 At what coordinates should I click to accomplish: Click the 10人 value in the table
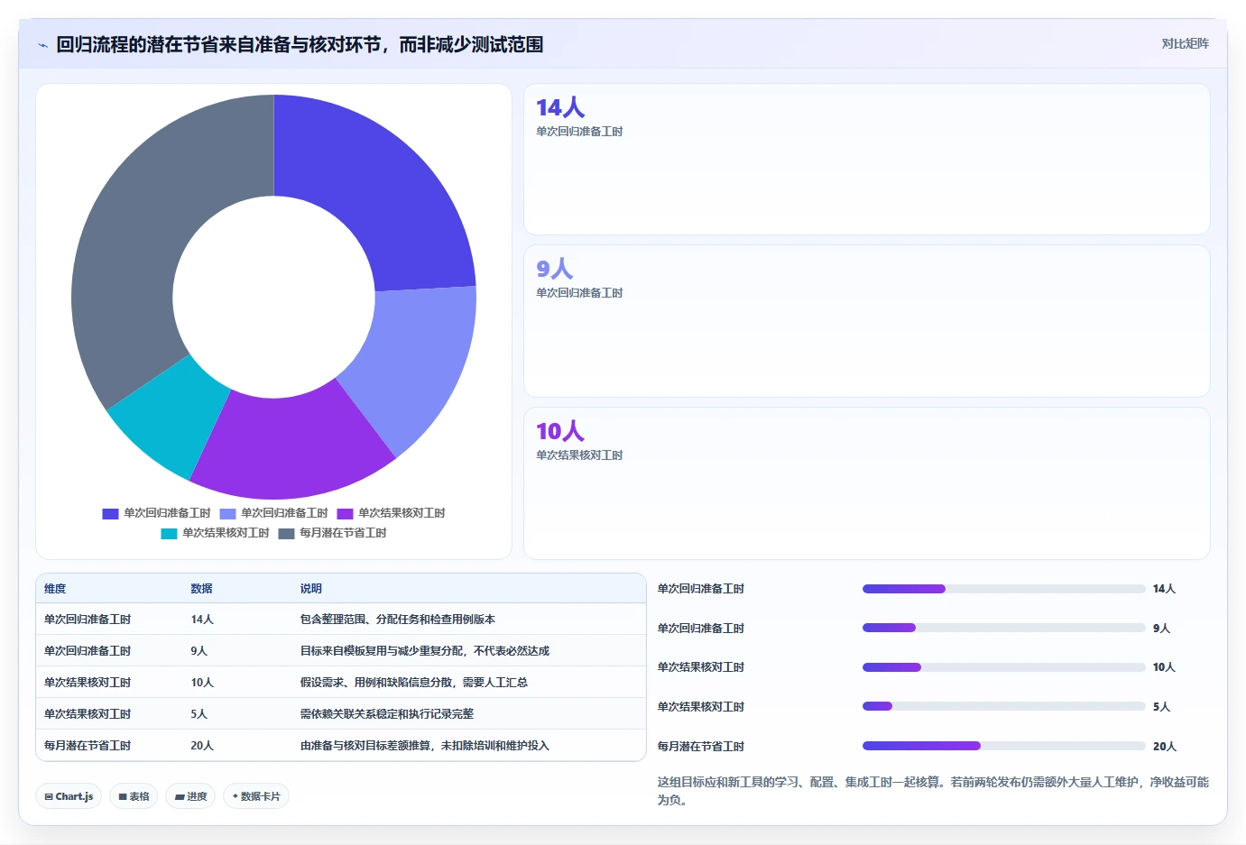(x=202, y=683)
